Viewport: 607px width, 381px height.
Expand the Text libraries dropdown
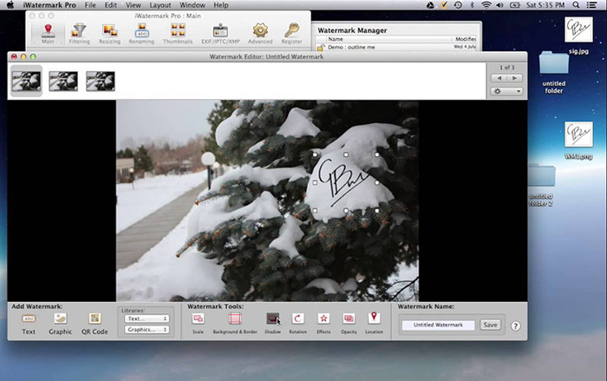[x=147, y=319]
